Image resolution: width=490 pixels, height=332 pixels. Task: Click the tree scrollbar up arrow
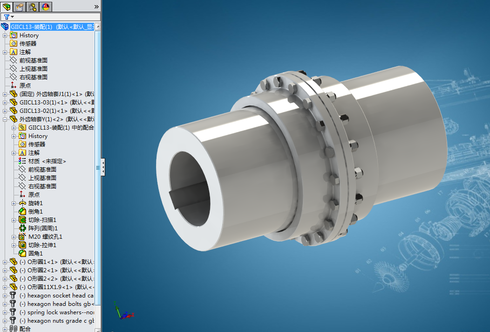pyautogui.click(x=98, y=27)
